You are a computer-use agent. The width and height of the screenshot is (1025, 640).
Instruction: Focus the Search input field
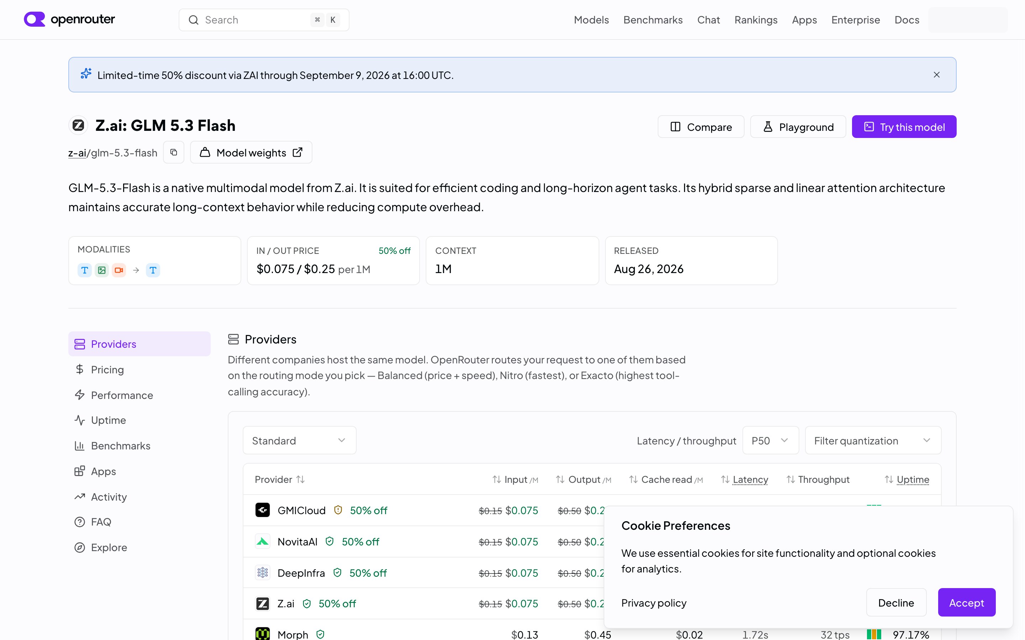coord(264,20)
